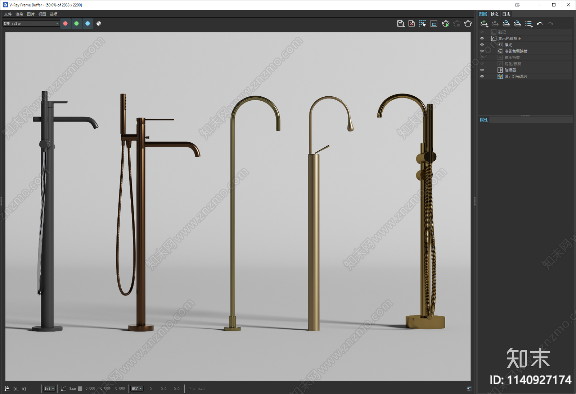576x394 pixels.
Task: Click the 降噪器 denoiser layer icon
Action: tap(500, 70)
